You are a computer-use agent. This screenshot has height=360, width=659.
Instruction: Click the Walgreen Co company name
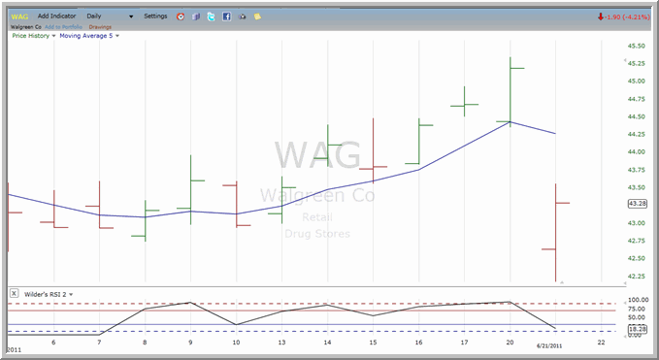tap(26, 27)
